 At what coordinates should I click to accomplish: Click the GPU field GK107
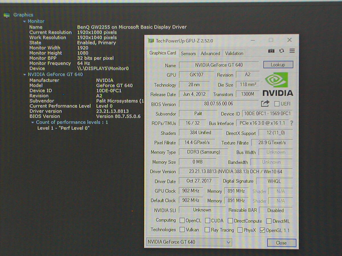(x=196, y=75)
